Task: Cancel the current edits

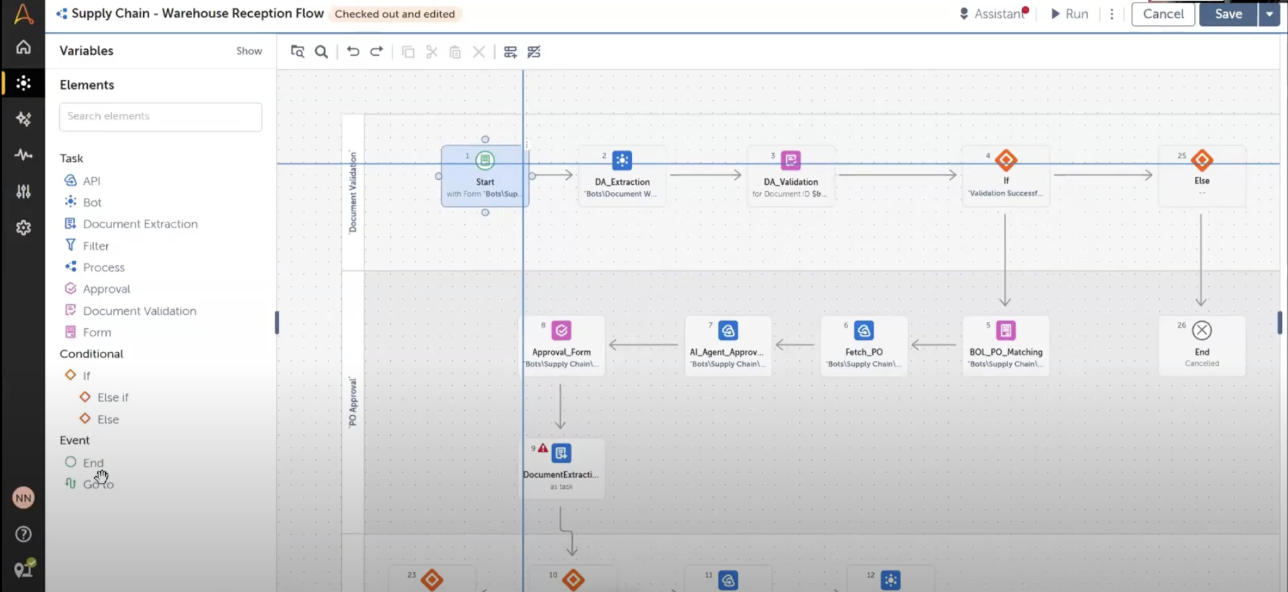Action: tap(1162, 14)
